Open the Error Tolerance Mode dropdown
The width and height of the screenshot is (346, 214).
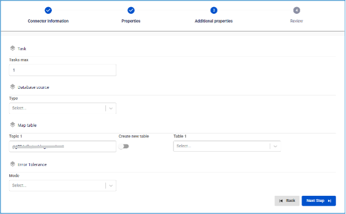[62, 185]
